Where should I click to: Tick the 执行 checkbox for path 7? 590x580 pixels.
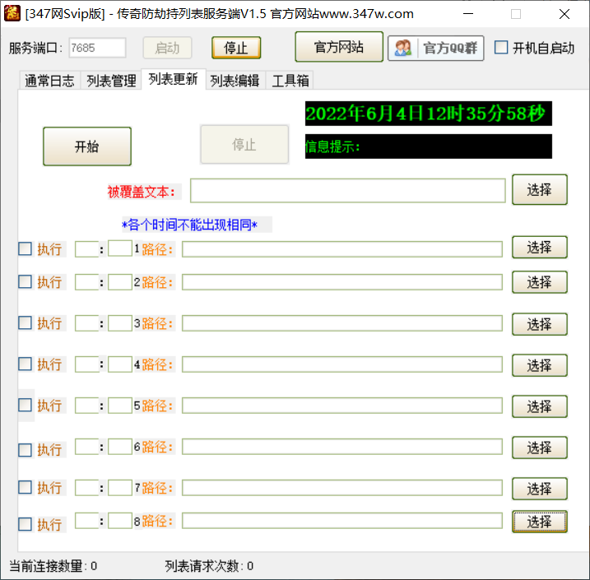pyautogui.click(x=26, y=487)
